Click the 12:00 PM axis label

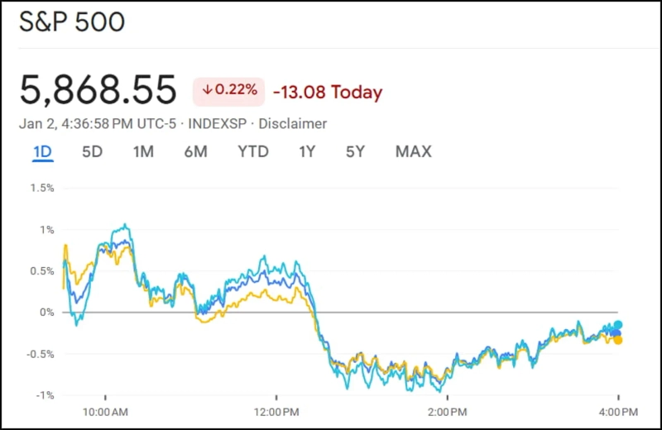click(277, 410)
